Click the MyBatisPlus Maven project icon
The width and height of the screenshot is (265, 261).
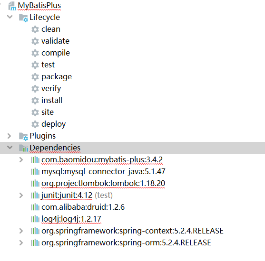(x=12, y=6)
